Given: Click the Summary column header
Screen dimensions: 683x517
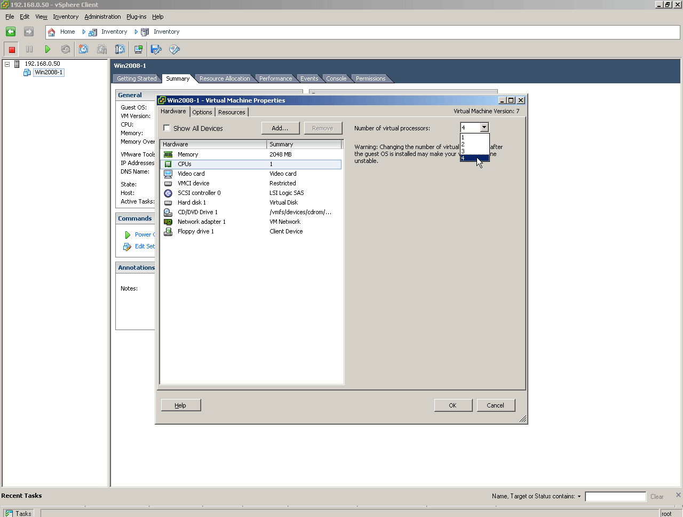Looking at the screenshot, I should tap(304, 144).
